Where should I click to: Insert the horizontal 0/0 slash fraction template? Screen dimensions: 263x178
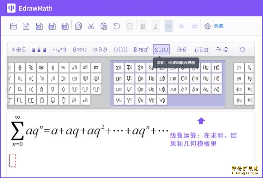point(42,68)
